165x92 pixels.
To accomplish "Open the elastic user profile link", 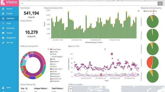I will [x=9, y=87].
